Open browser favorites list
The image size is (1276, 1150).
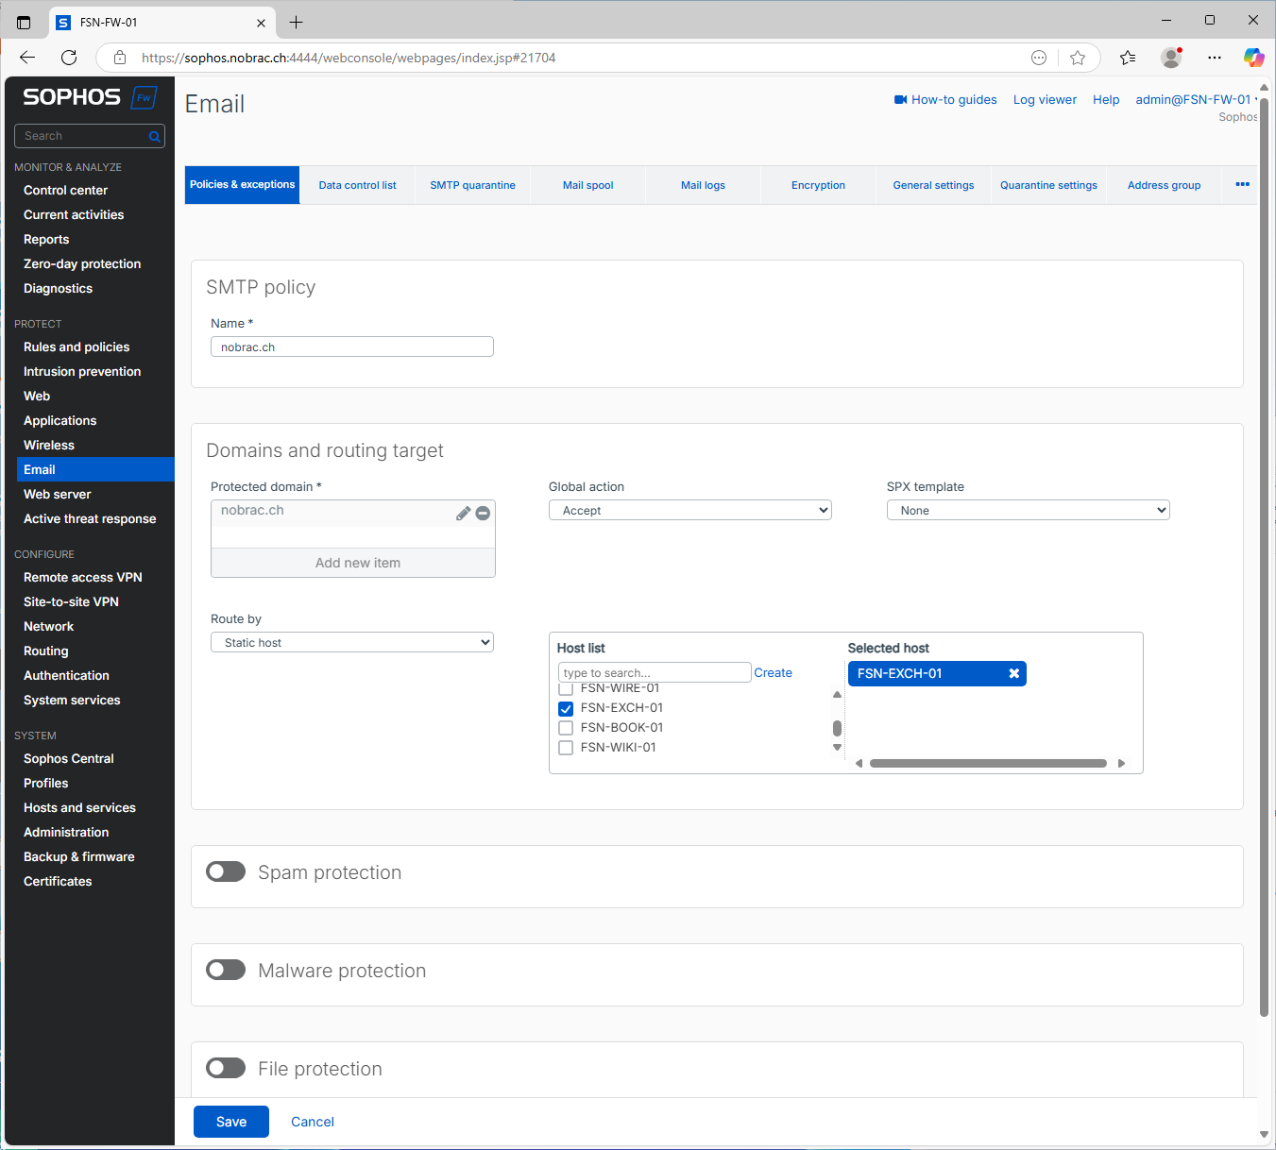click(x=1128, y=58)
